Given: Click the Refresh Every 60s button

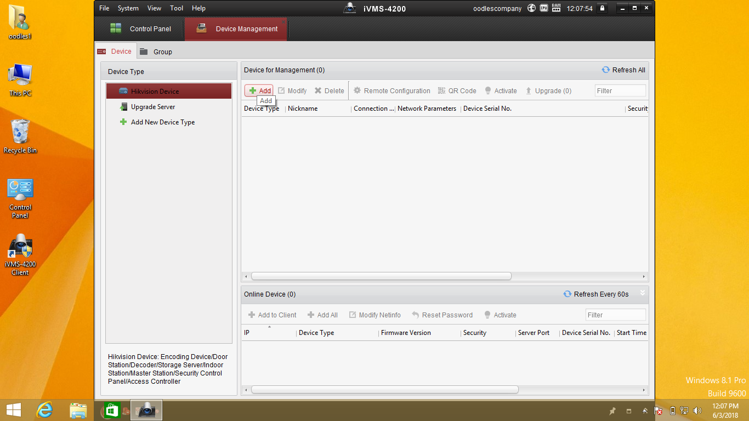Looking at the screenshot, I should (596, 294).
